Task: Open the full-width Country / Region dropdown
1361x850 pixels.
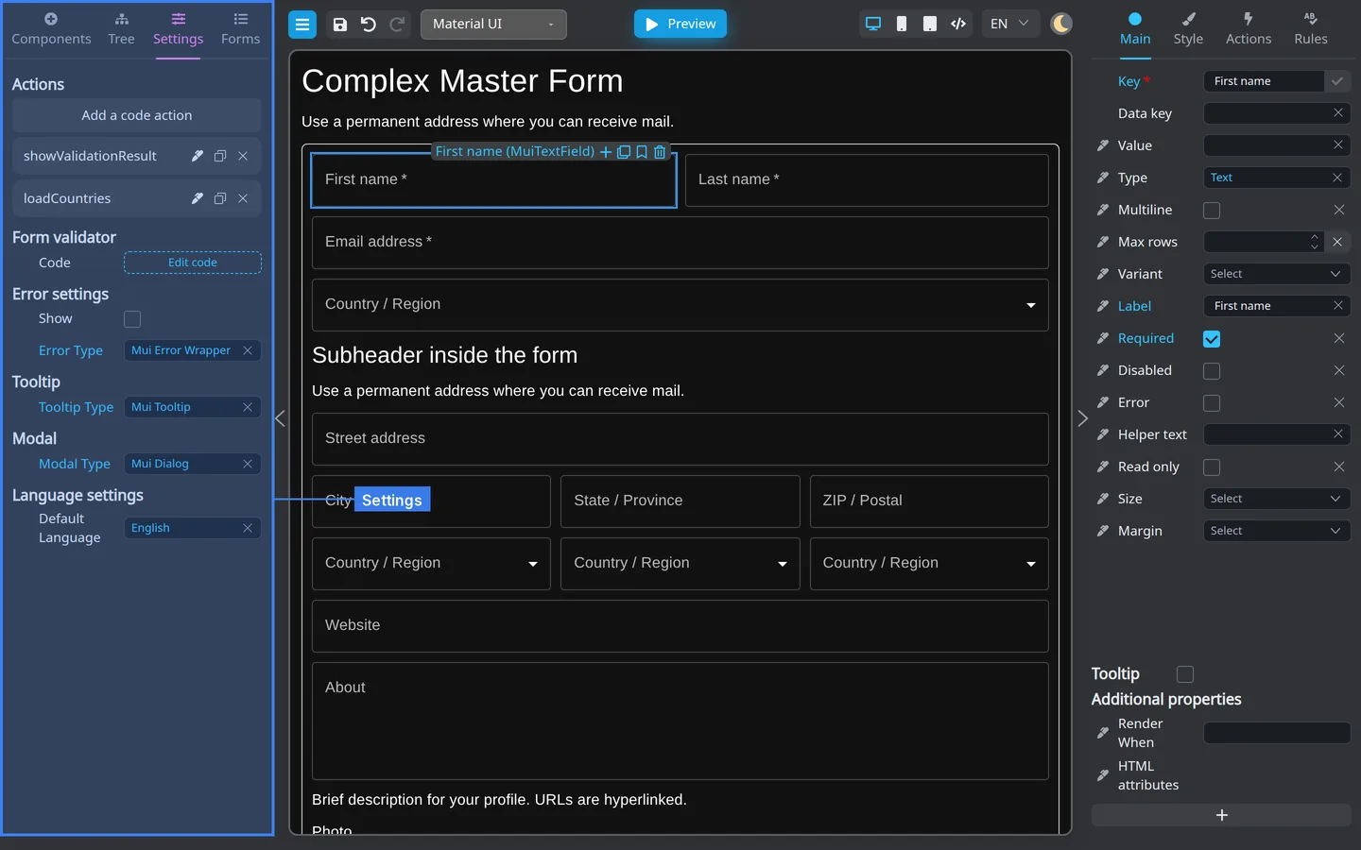Action: 680,305
